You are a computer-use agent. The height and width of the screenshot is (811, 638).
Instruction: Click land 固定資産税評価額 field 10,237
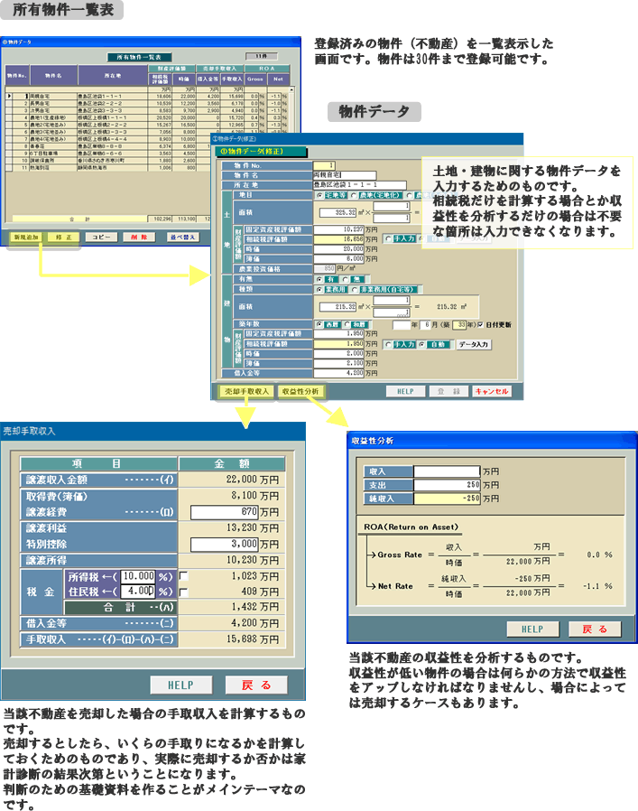click(x=339, y=229)
